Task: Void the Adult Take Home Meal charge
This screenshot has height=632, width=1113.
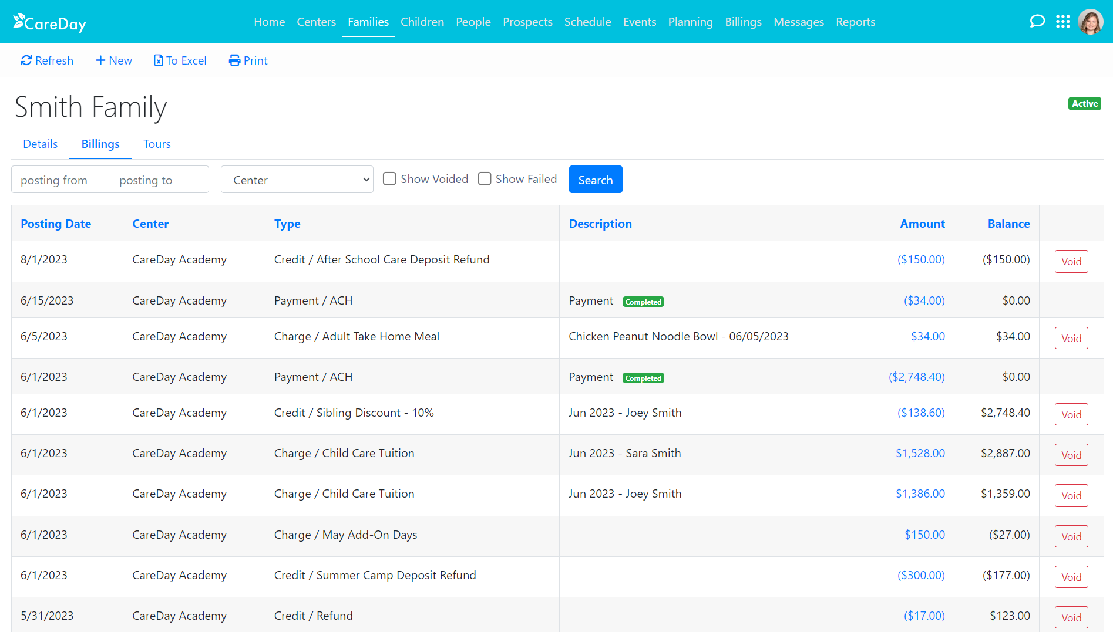Action: [1071, 337]
